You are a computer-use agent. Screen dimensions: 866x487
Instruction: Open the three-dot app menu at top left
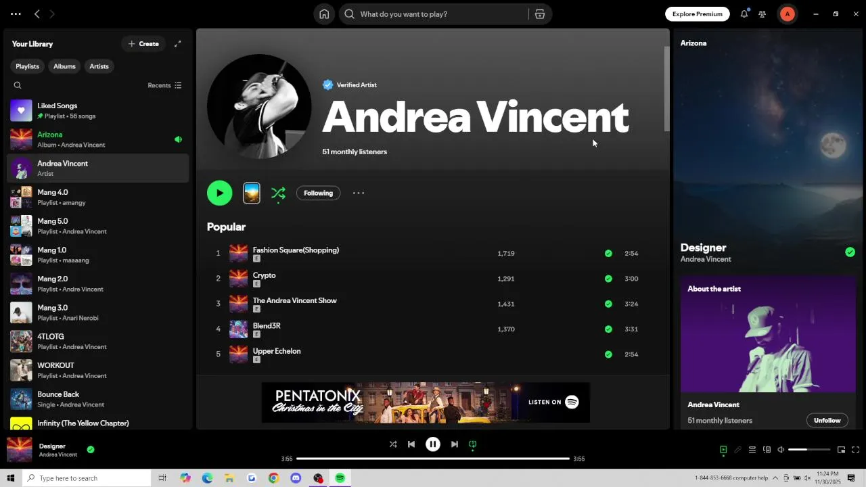click(x=16, y=14)
